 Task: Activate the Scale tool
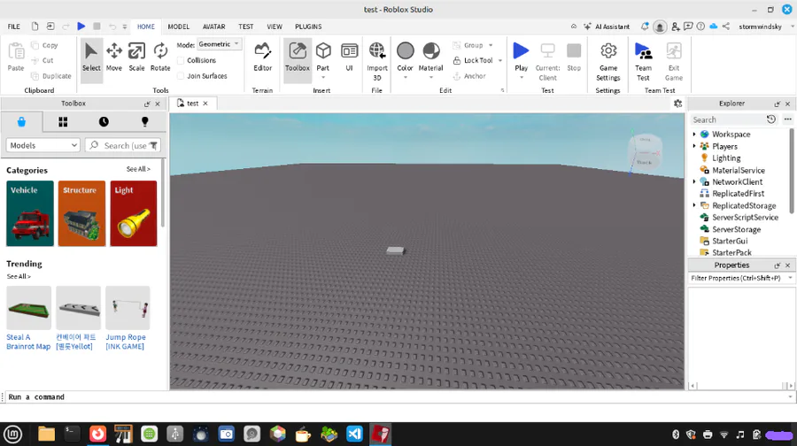point(136,57)
